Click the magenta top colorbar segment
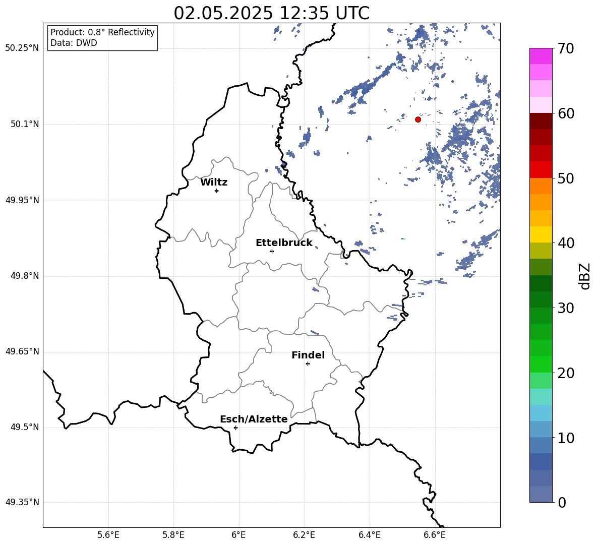The image size is (597, 545). 541,56
